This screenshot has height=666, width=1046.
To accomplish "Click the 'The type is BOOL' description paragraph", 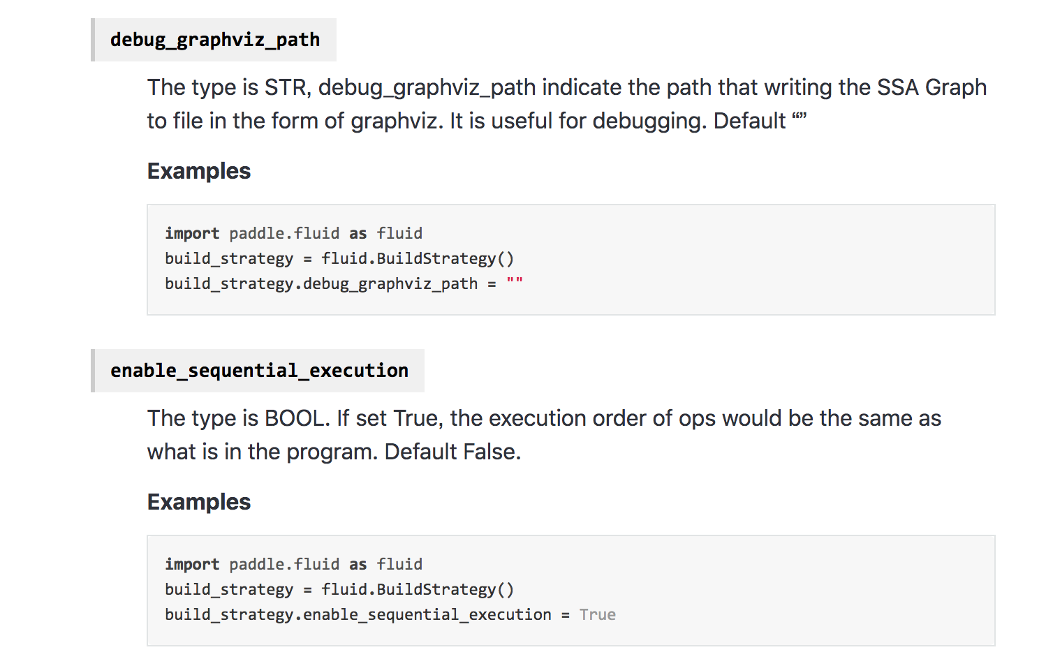I will point(544,435).
